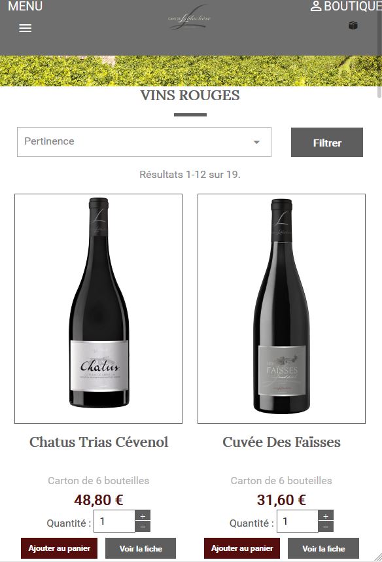Click the Pertinence dropdown arrow
The image size is (382, 562).
click(256, 142)
